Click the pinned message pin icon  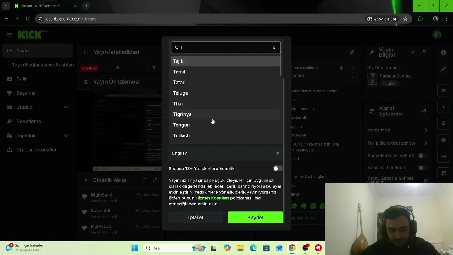pyautogui.click(x=341, y=68)
